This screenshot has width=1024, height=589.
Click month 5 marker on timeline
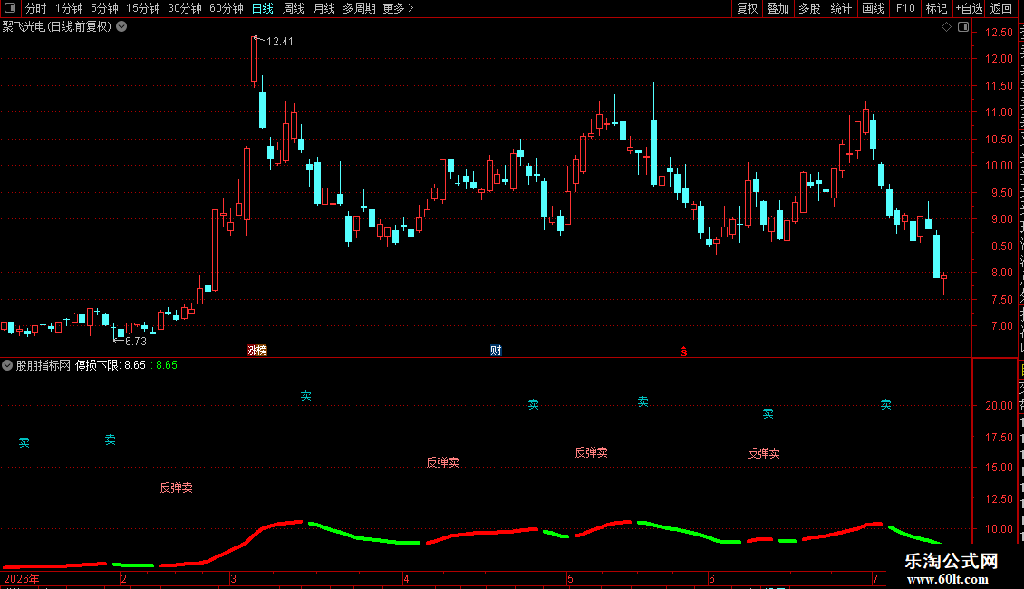[570, 579]
